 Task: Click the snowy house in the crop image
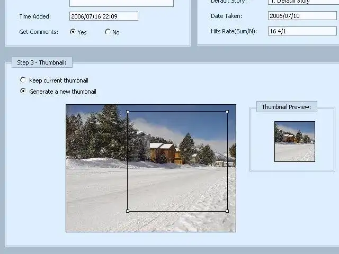click(162, 152)
